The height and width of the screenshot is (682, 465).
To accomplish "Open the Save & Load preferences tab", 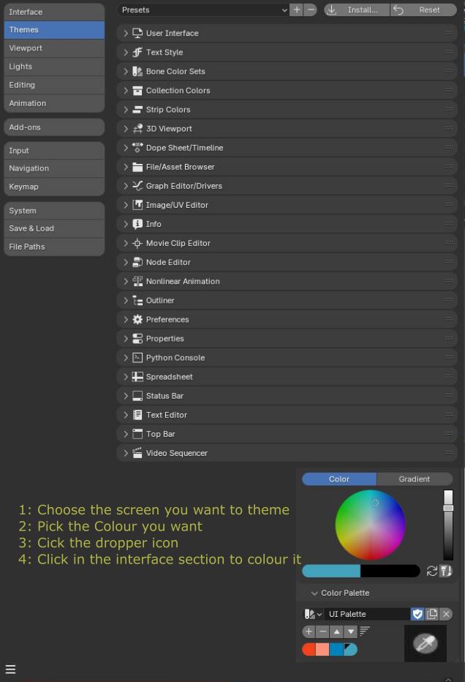I will point(54,228).
